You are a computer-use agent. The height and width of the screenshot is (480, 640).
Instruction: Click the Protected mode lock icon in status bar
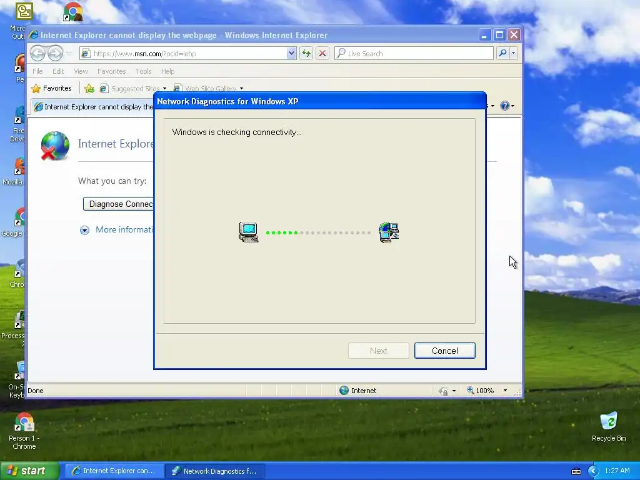click(x=443, y=391)
